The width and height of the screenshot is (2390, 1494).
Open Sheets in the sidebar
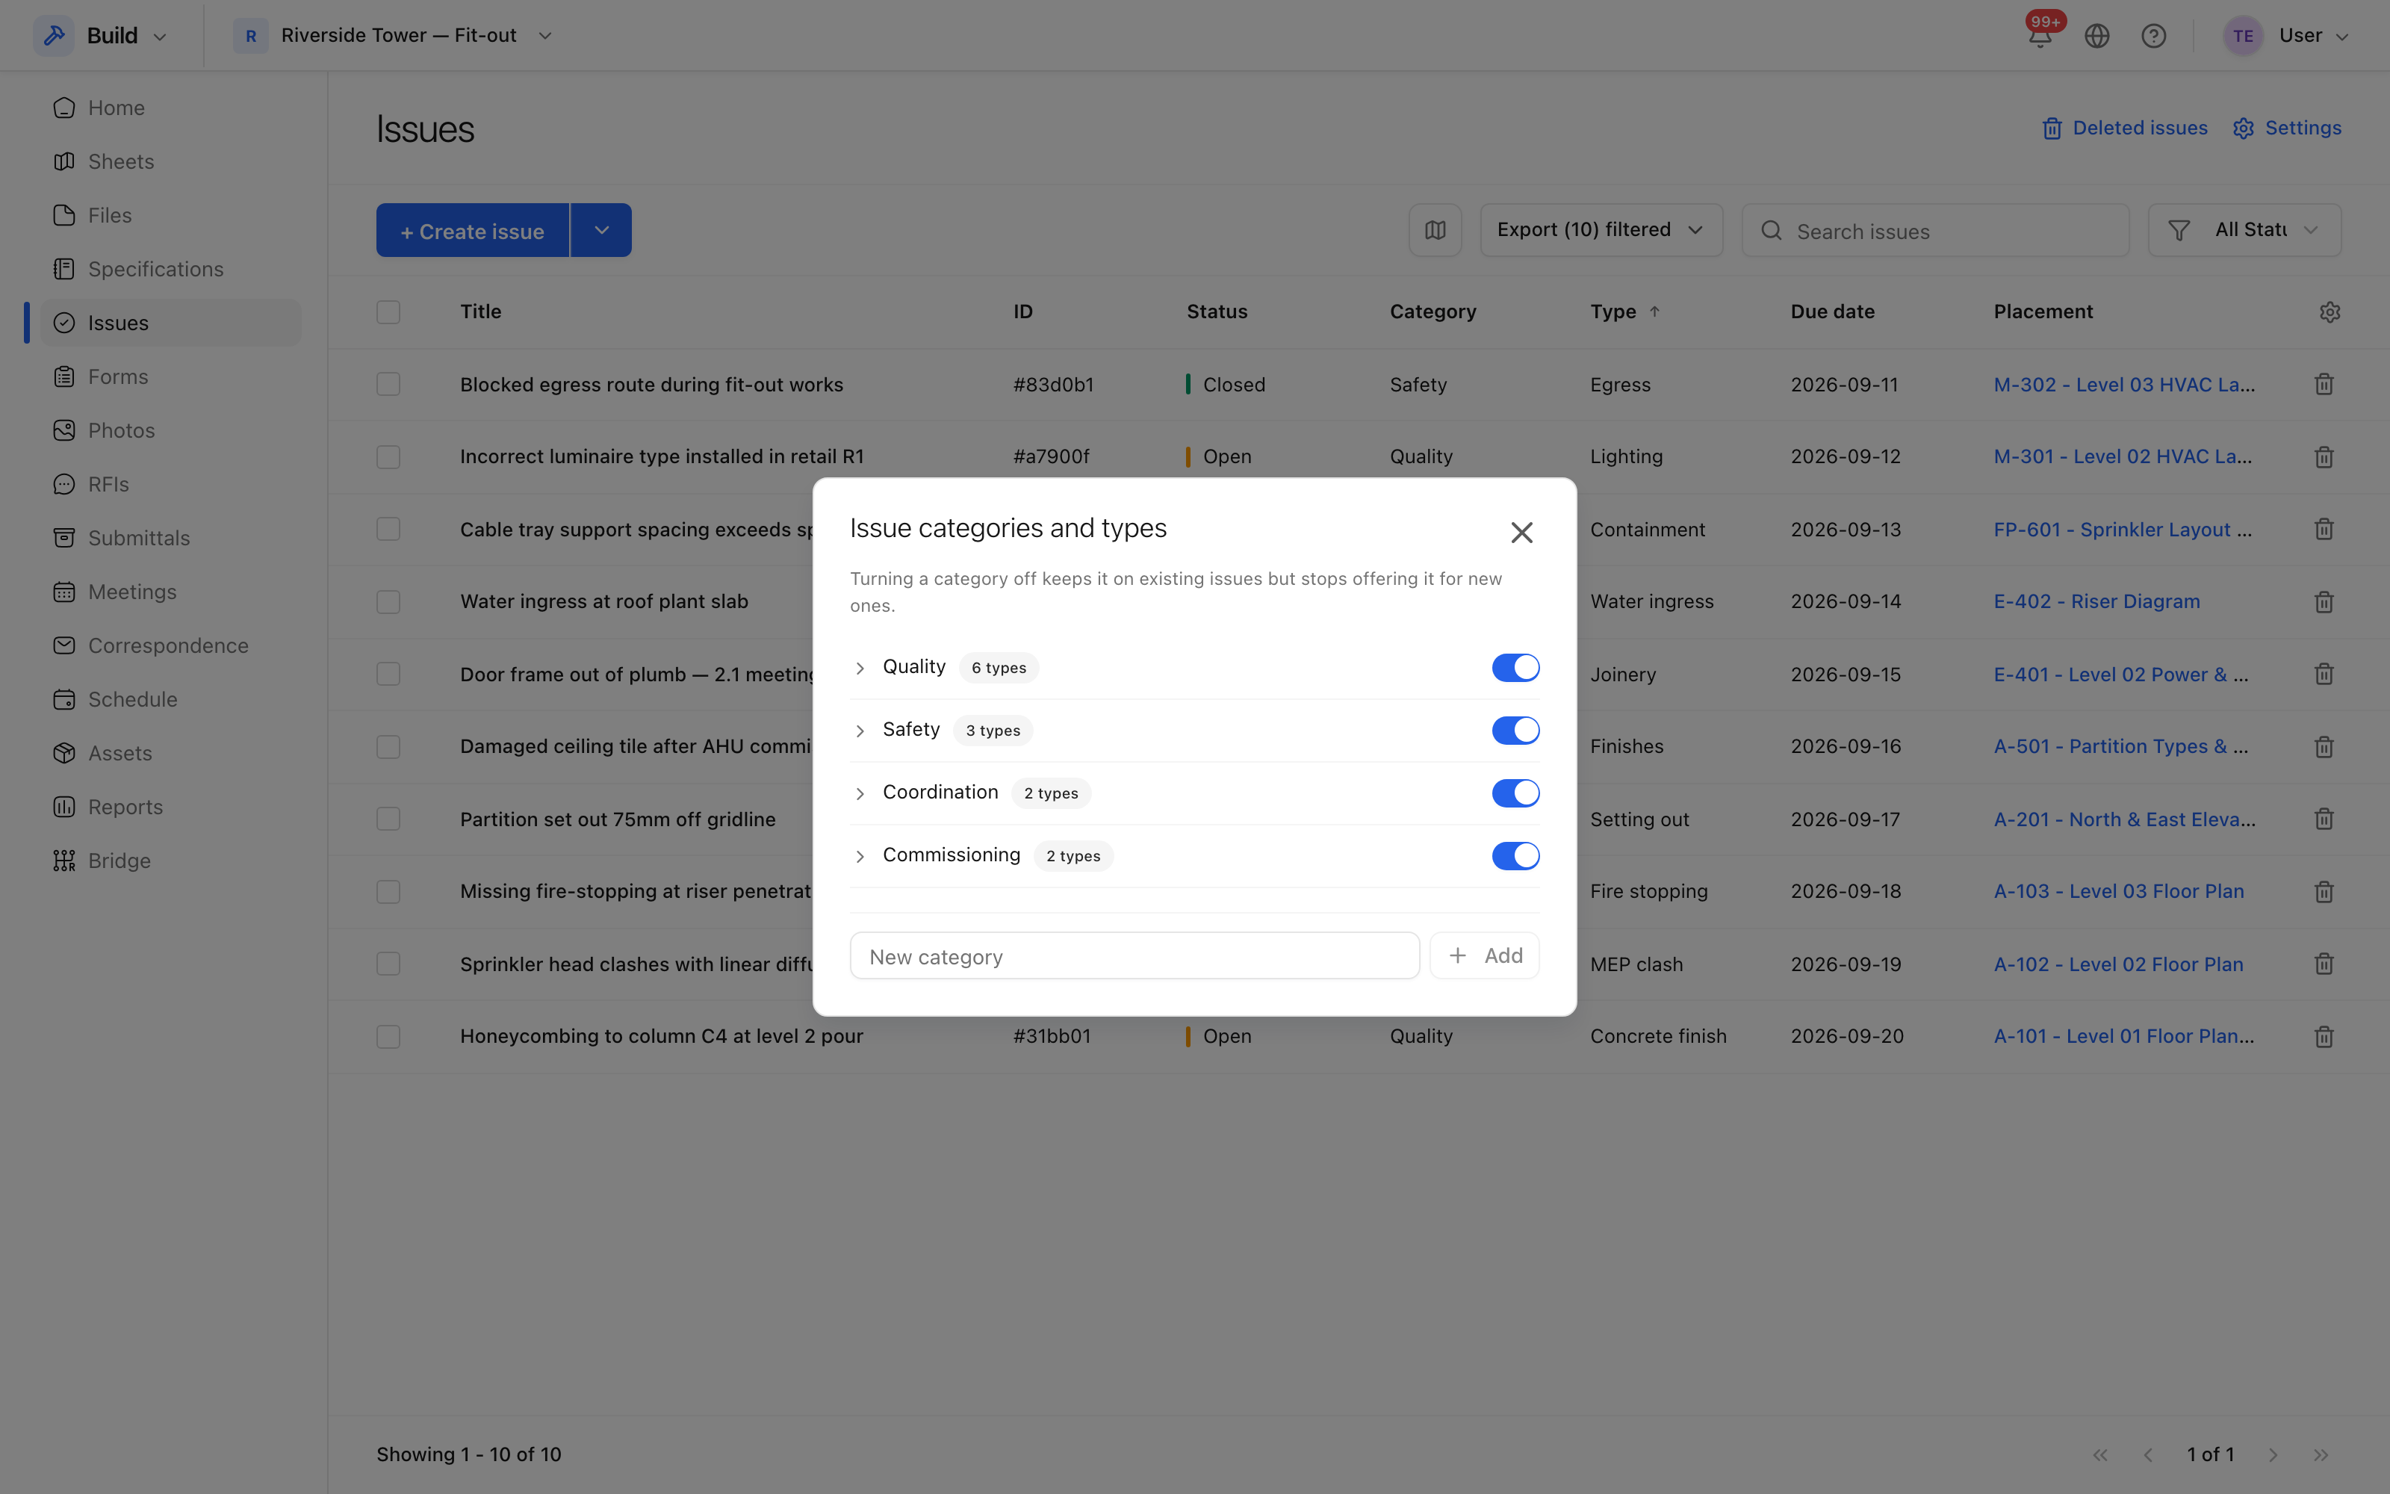[170, 161]
